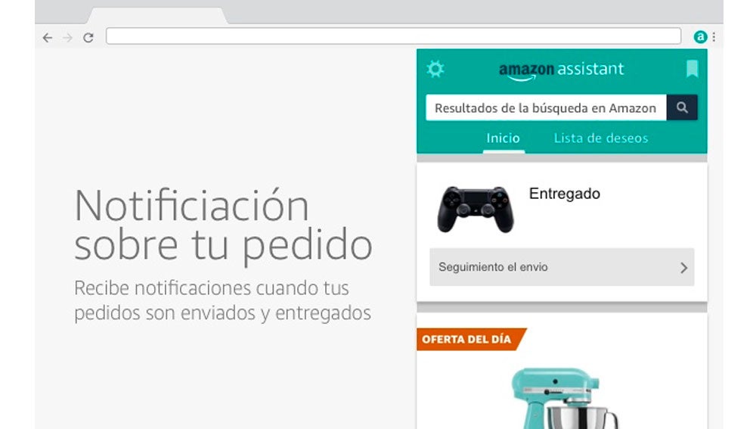756x429 pixels.
Task: Open Seguimiento el envio tracking
Action: tap(562, 267)
